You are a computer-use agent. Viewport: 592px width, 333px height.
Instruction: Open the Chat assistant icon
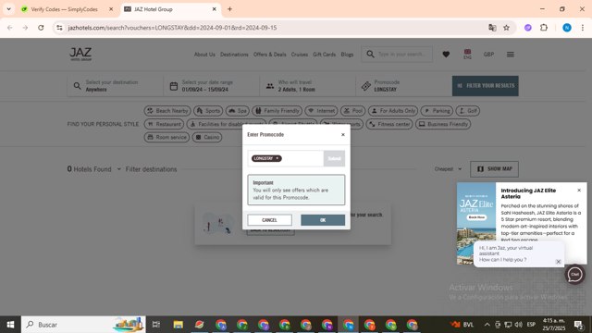tap(574, 275)
